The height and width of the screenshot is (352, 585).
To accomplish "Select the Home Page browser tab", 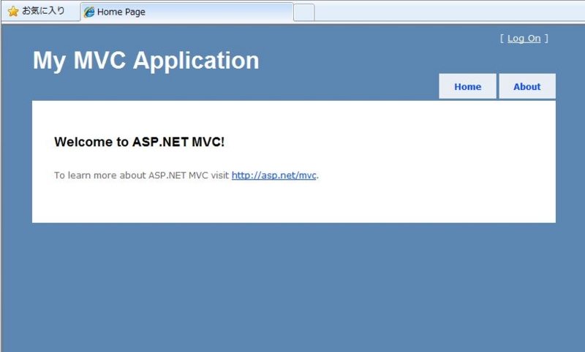I will tap(187, 12).
